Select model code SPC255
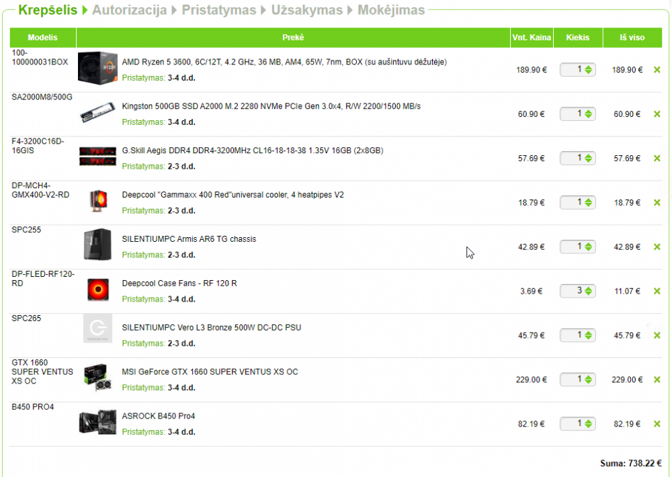 (x=26, y=230)
